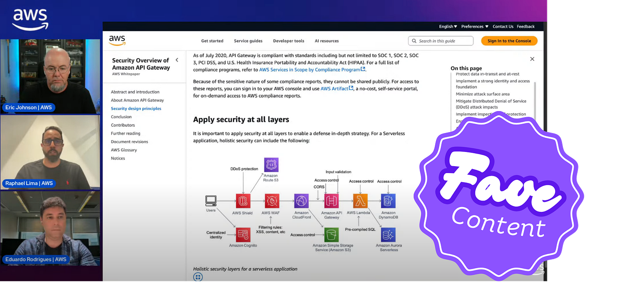Image resolution: width=628 pixels, height=291 pixels.
Task: Click the Amazon Aurora Serverless diagram icon
Action: [388, 235]
